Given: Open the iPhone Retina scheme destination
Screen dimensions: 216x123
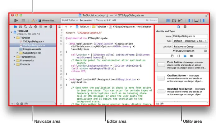Looking at the screenshot, I should tap(47, 21).
